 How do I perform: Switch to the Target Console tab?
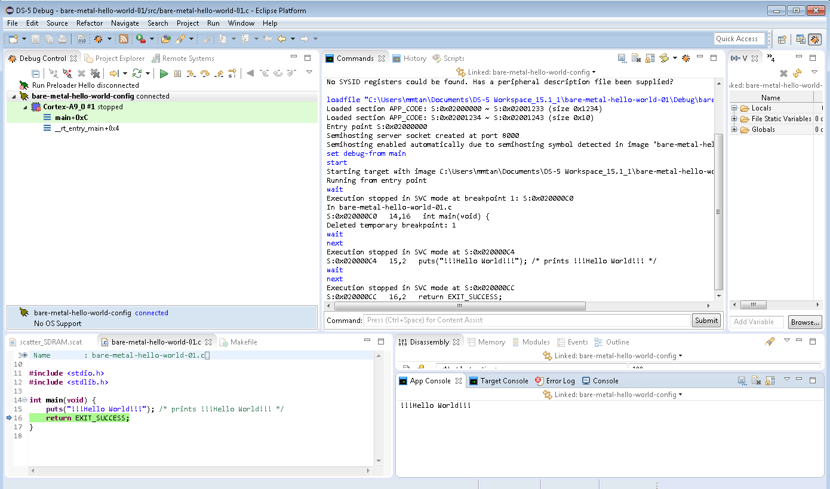499,381
